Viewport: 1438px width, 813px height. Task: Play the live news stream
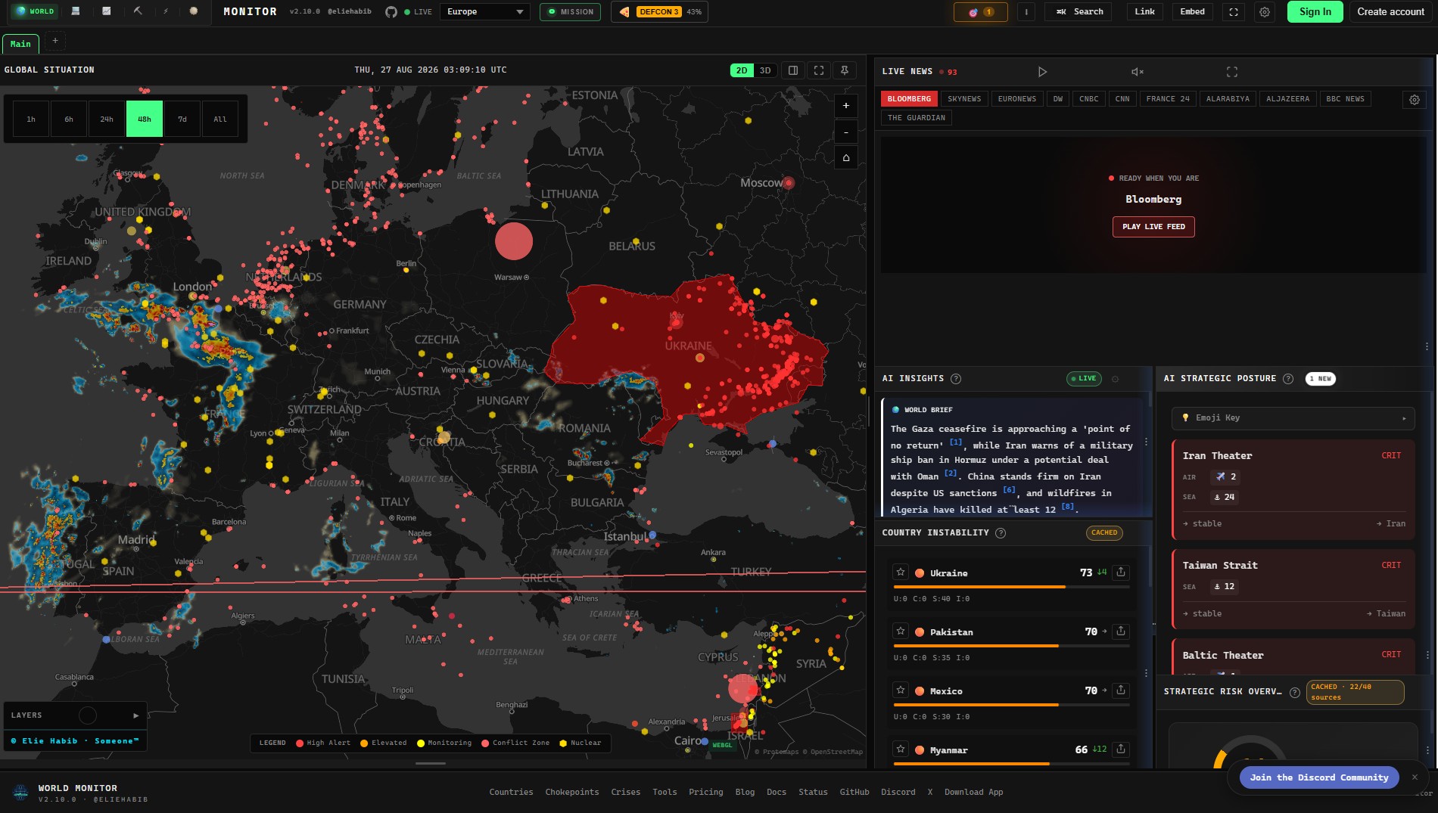click(1042, 72)
